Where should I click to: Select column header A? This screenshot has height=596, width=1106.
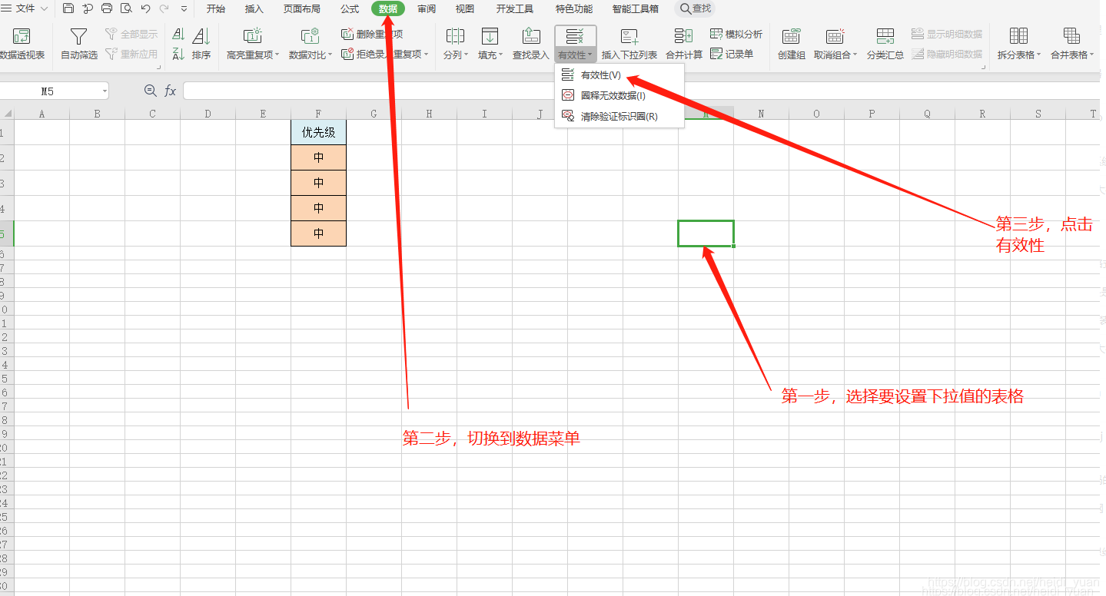[x=42, y=114]
